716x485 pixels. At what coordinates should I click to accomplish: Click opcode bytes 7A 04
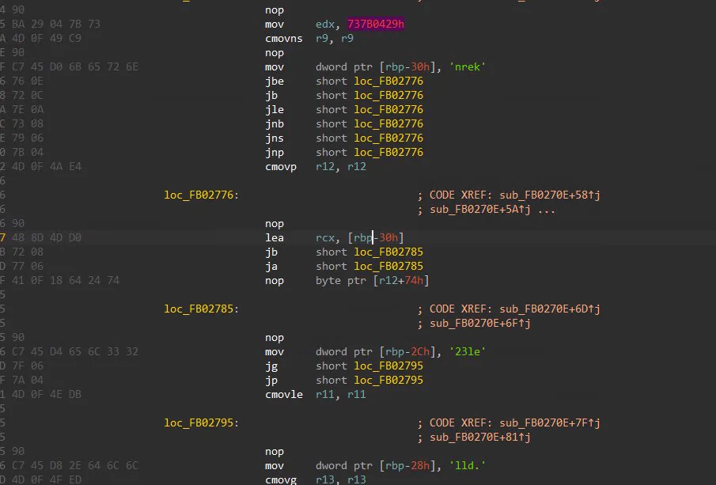click(28, 381)
